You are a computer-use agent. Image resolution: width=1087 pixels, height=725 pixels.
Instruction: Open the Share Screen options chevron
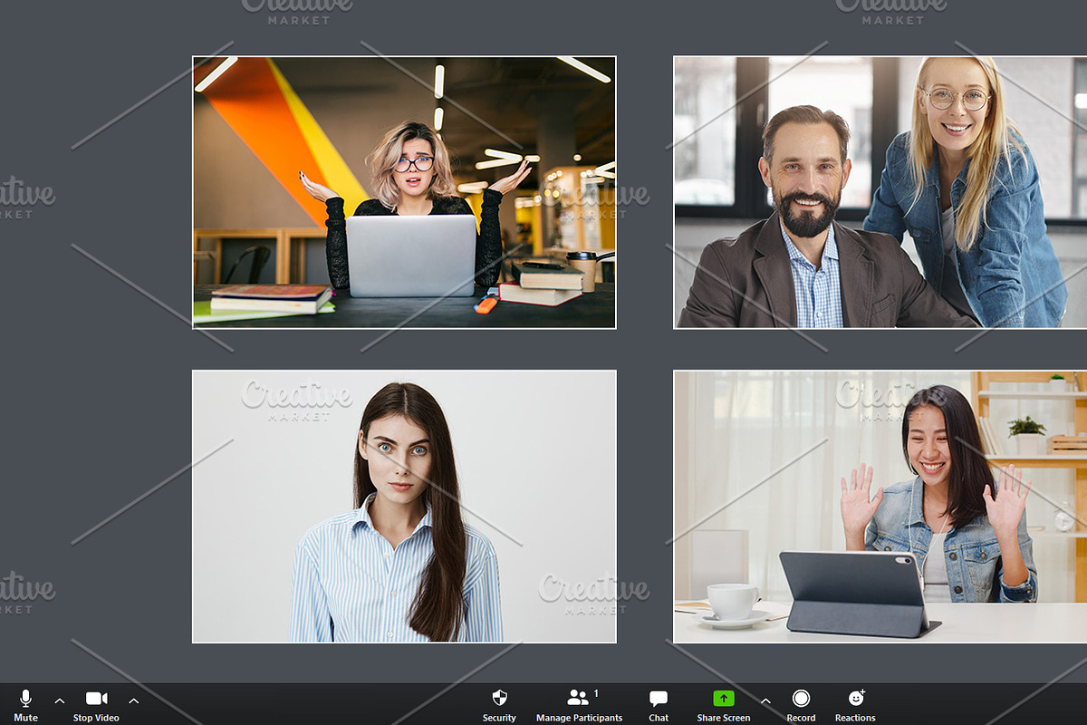765,701
